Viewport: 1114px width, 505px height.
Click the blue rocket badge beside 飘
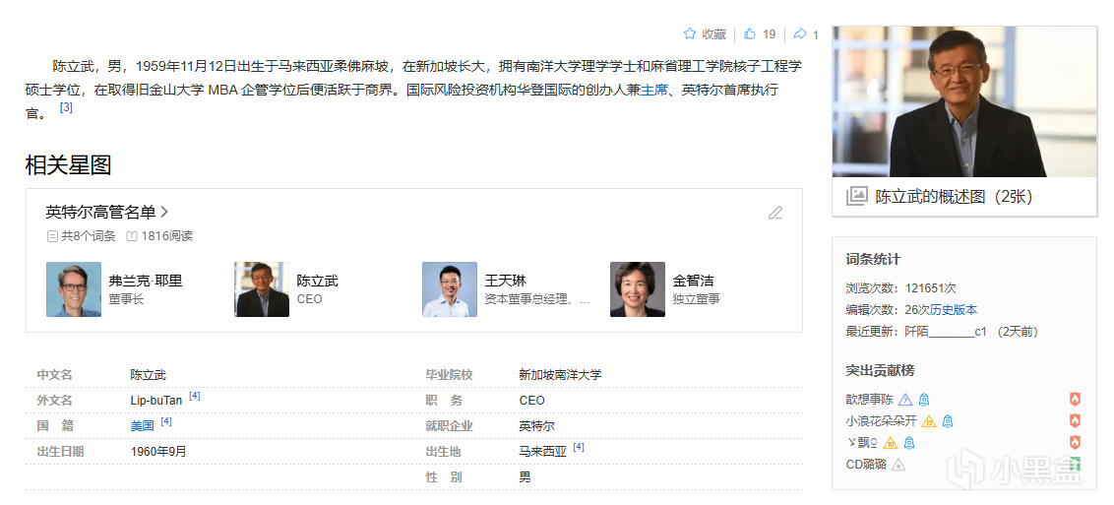(x=908, y=443)
